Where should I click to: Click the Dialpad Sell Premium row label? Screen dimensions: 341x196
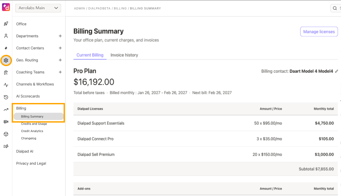click(x=96, y=154)
